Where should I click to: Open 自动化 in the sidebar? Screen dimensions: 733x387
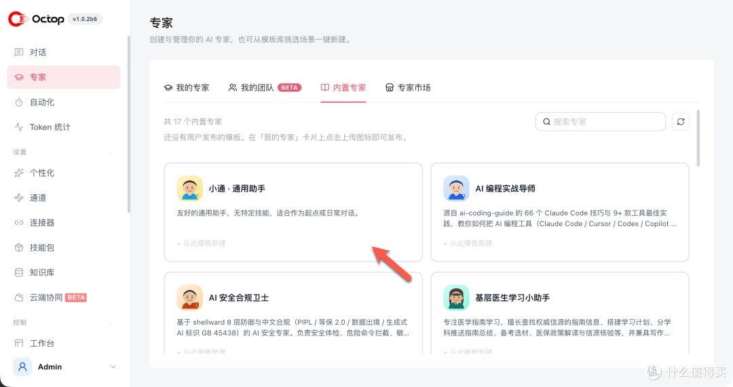pos(64,103)
